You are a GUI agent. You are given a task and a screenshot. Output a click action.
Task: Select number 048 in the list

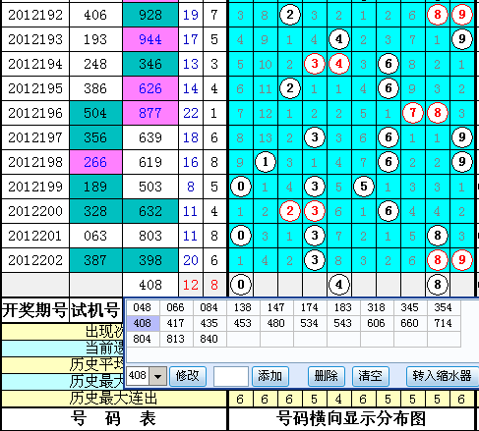pyautogui.click(x=143, y=307)
